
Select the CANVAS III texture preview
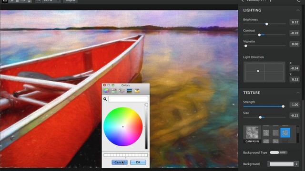click(252, 134)
